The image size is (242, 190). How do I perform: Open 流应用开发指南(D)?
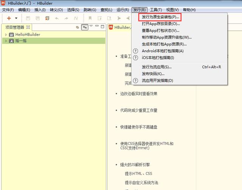[x=180, y=81]
